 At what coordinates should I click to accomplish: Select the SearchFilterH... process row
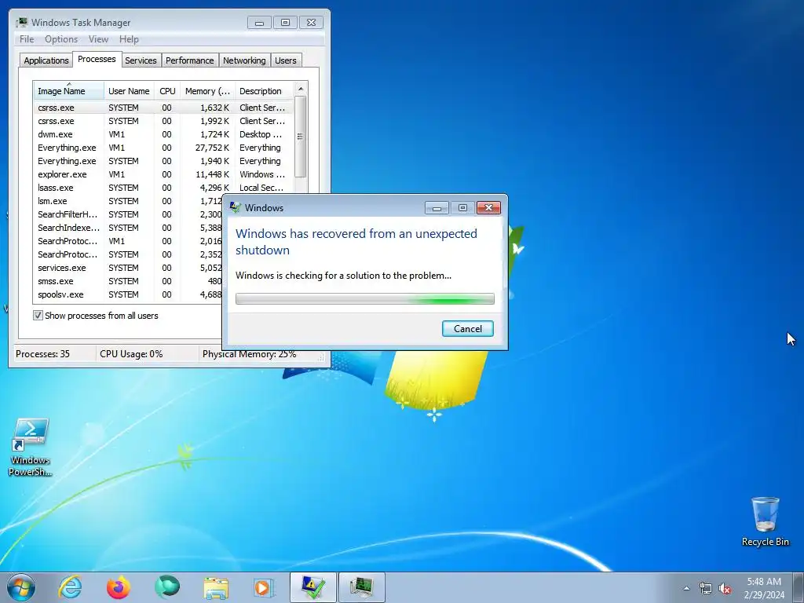128,214
